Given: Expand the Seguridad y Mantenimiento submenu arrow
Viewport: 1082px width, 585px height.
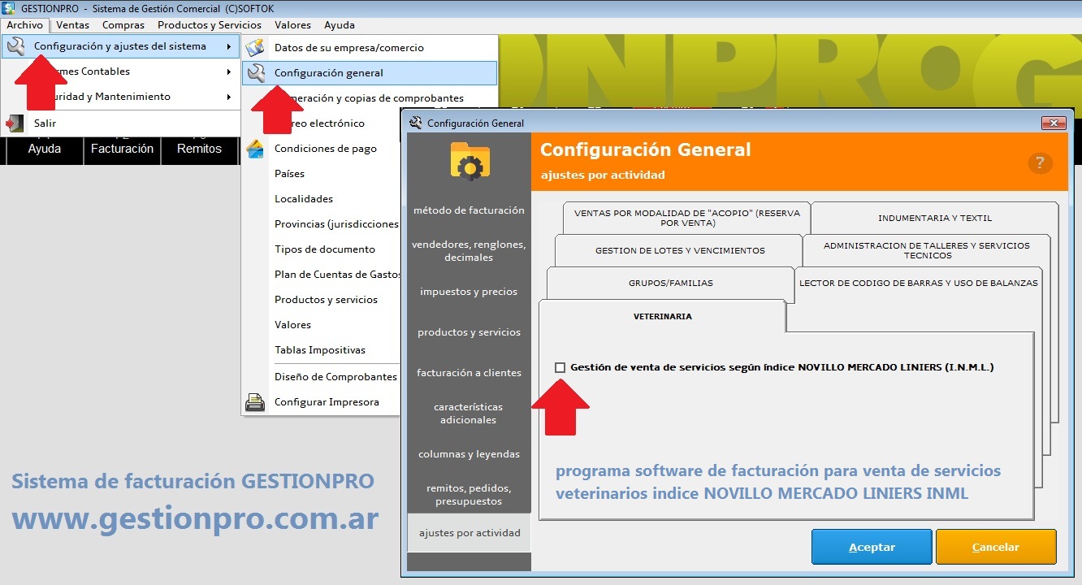Looking at the screenshot, I should [230, 97].
